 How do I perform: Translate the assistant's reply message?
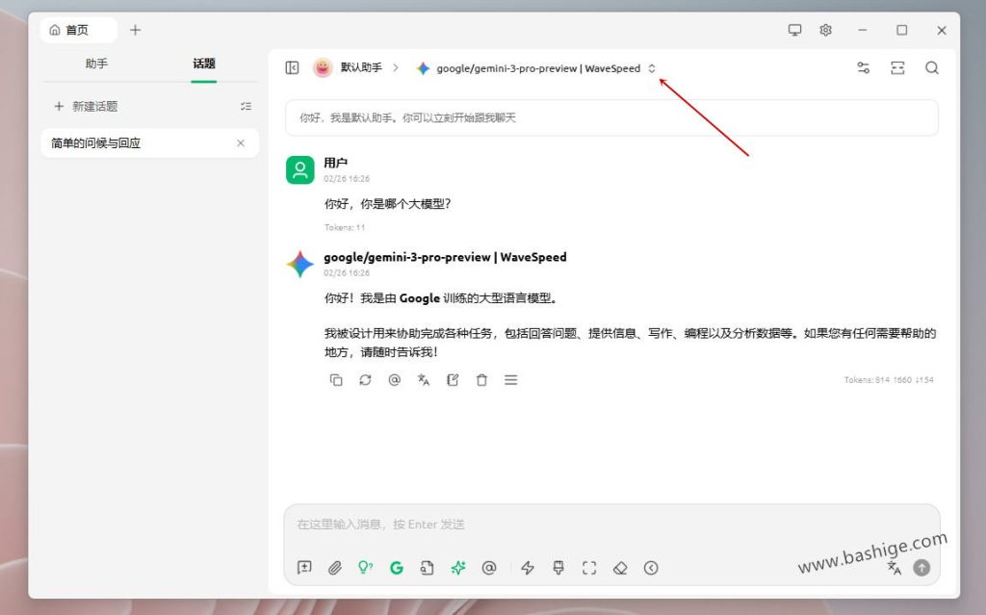tap(424, 380)
